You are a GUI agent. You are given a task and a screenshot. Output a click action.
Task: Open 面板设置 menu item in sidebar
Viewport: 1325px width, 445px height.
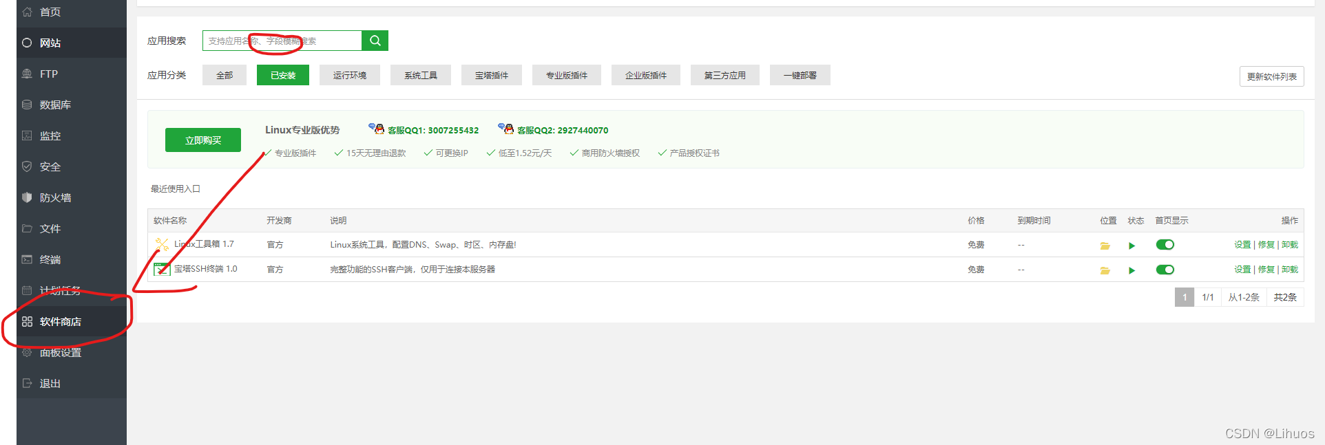point(72,352)
